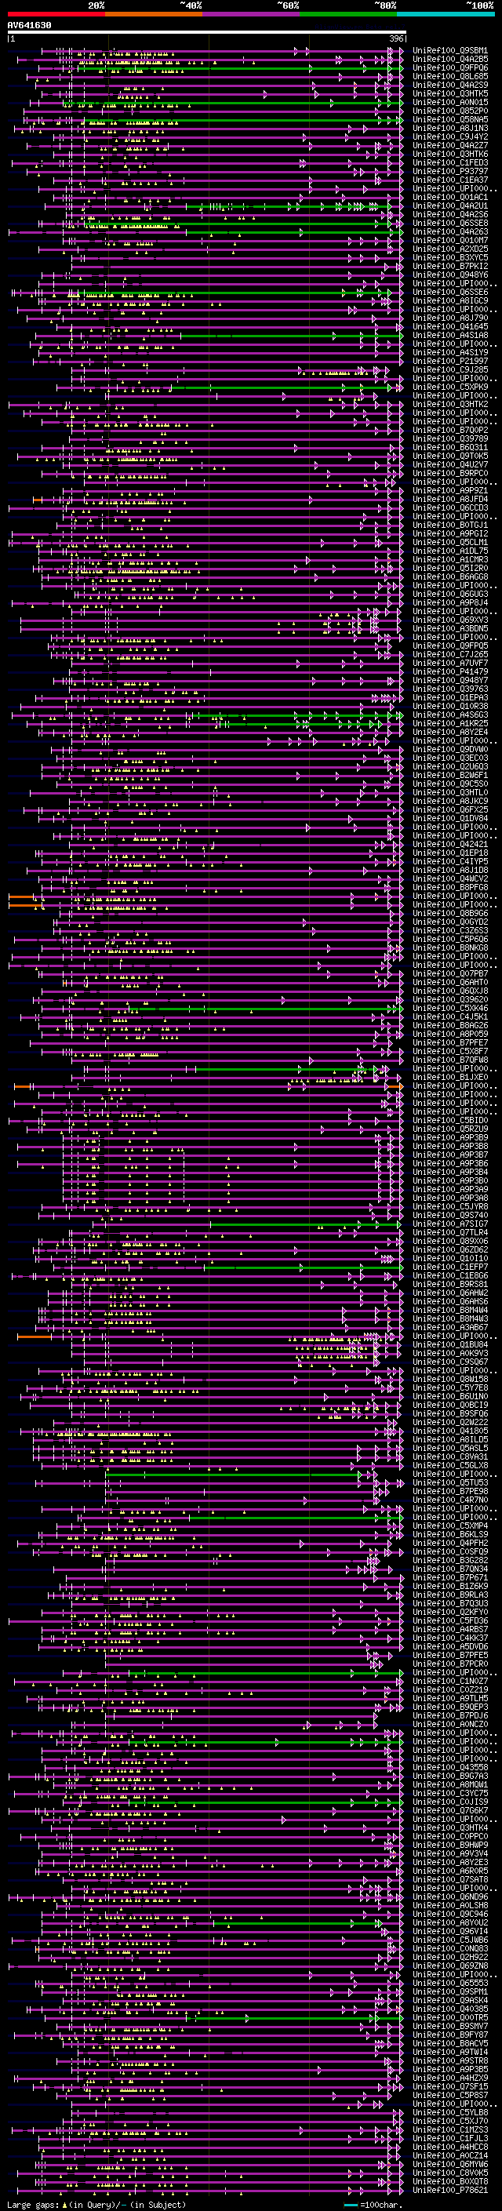This screenshot has width=502, height=2211.
Task: Select label UniRef100_B7PKI2
Action: coord(450,266)
